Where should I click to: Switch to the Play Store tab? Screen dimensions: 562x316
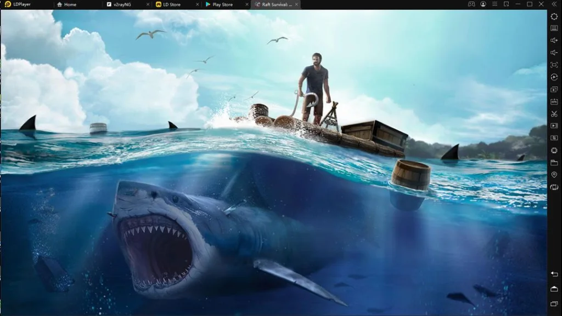pos(219,4)
